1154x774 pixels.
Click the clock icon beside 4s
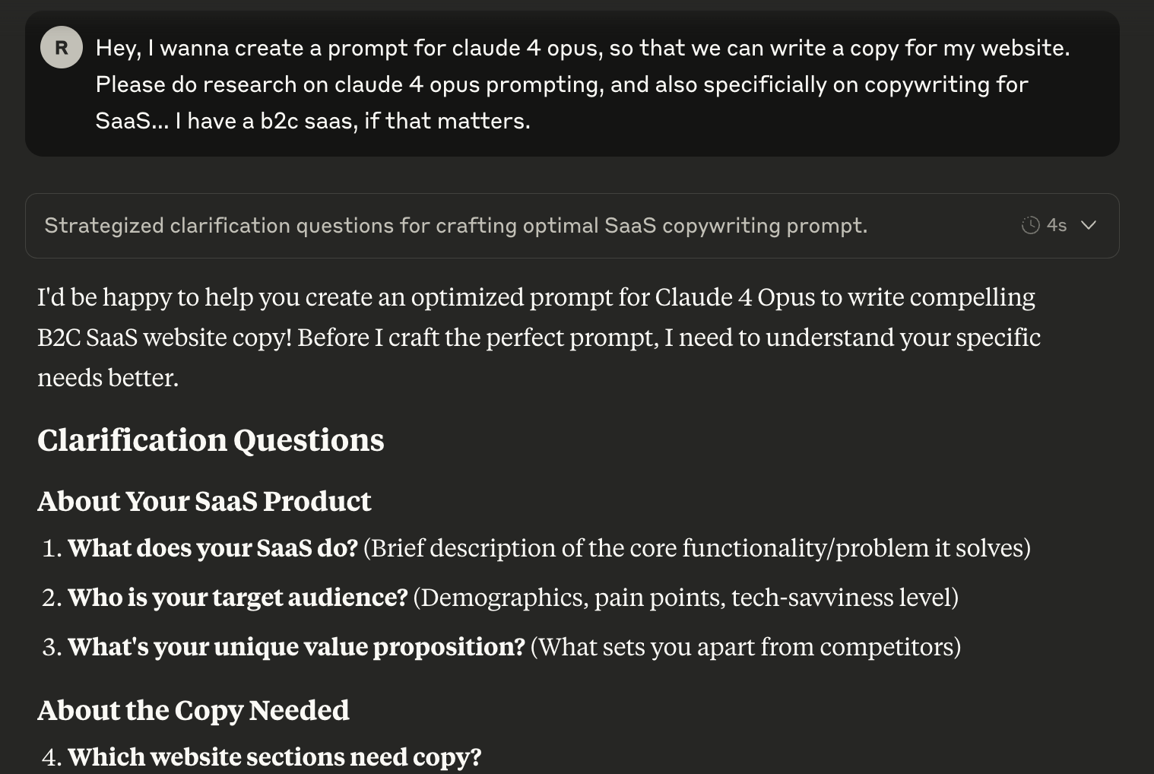tap(1030, 225)
